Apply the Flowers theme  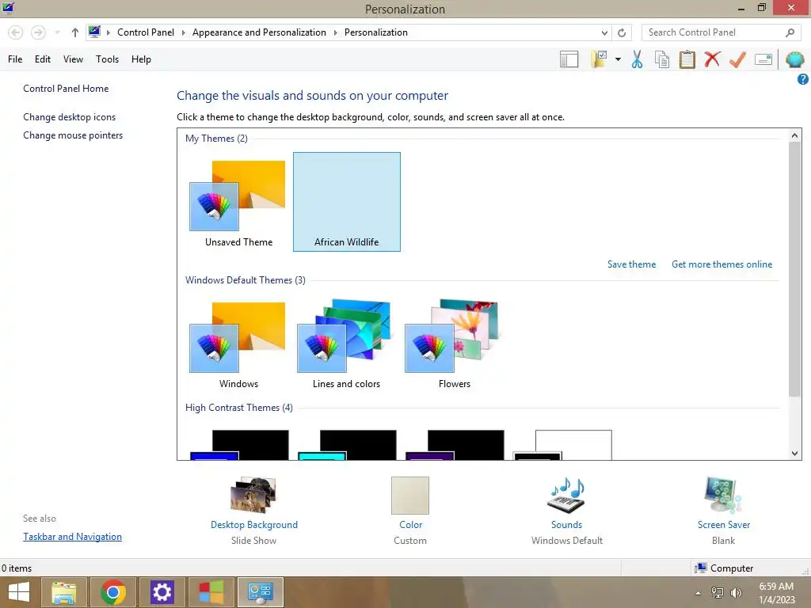click(x=454, y=344)
